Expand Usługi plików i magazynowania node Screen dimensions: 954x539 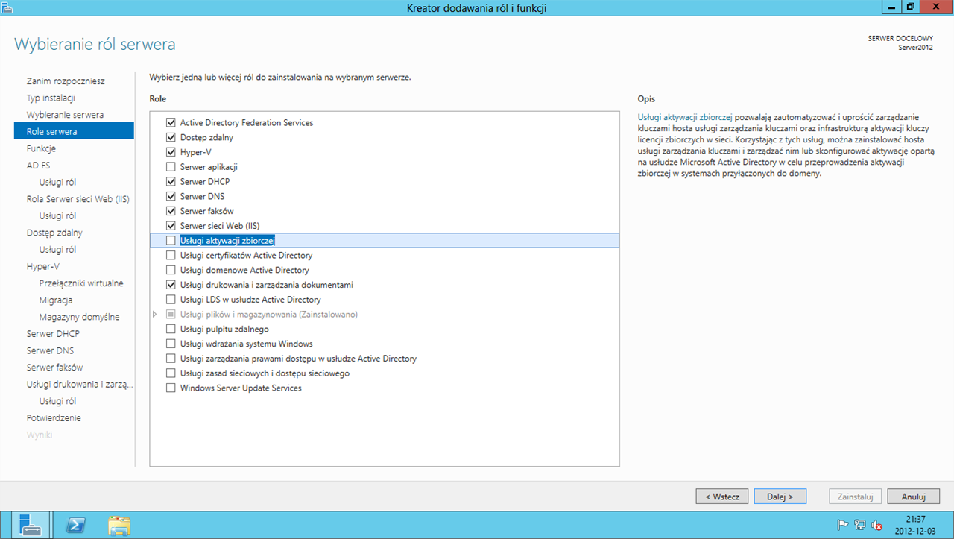tap(155, 315)
